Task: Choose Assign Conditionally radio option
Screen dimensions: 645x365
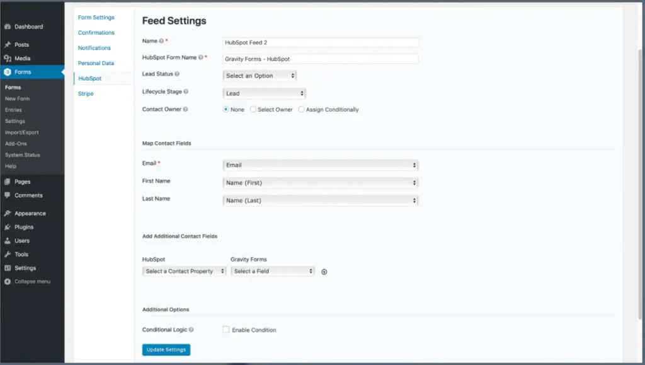Action: coord(302,110)
